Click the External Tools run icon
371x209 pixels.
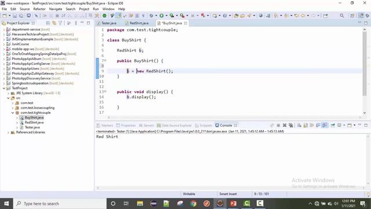coord(182,16)
